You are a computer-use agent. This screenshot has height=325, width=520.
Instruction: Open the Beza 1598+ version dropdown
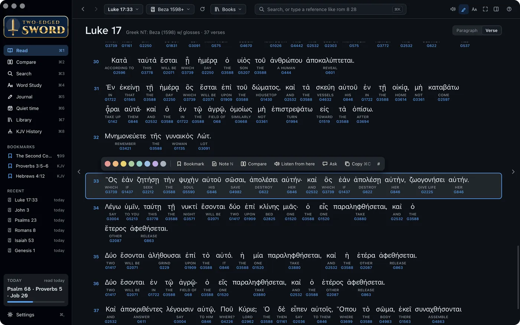(x=170, y=9)
